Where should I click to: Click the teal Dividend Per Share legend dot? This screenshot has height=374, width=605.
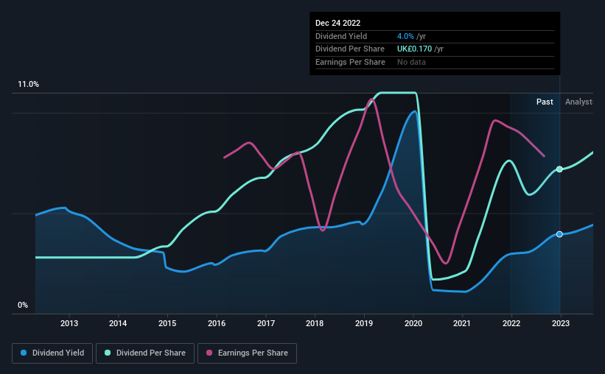109,353
